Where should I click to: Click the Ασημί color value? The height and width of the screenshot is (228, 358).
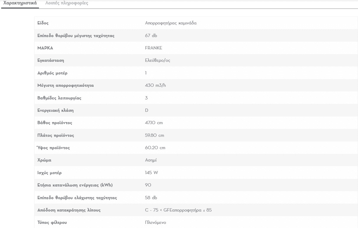pos(151,160)
